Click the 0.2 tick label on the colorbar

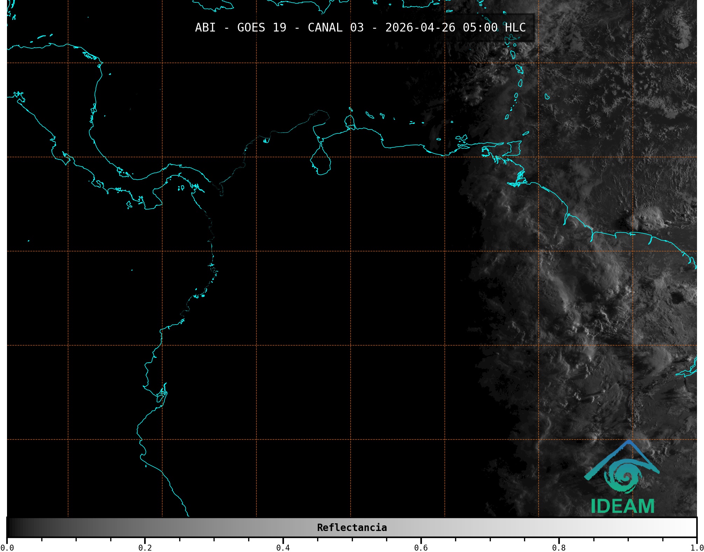145,547
